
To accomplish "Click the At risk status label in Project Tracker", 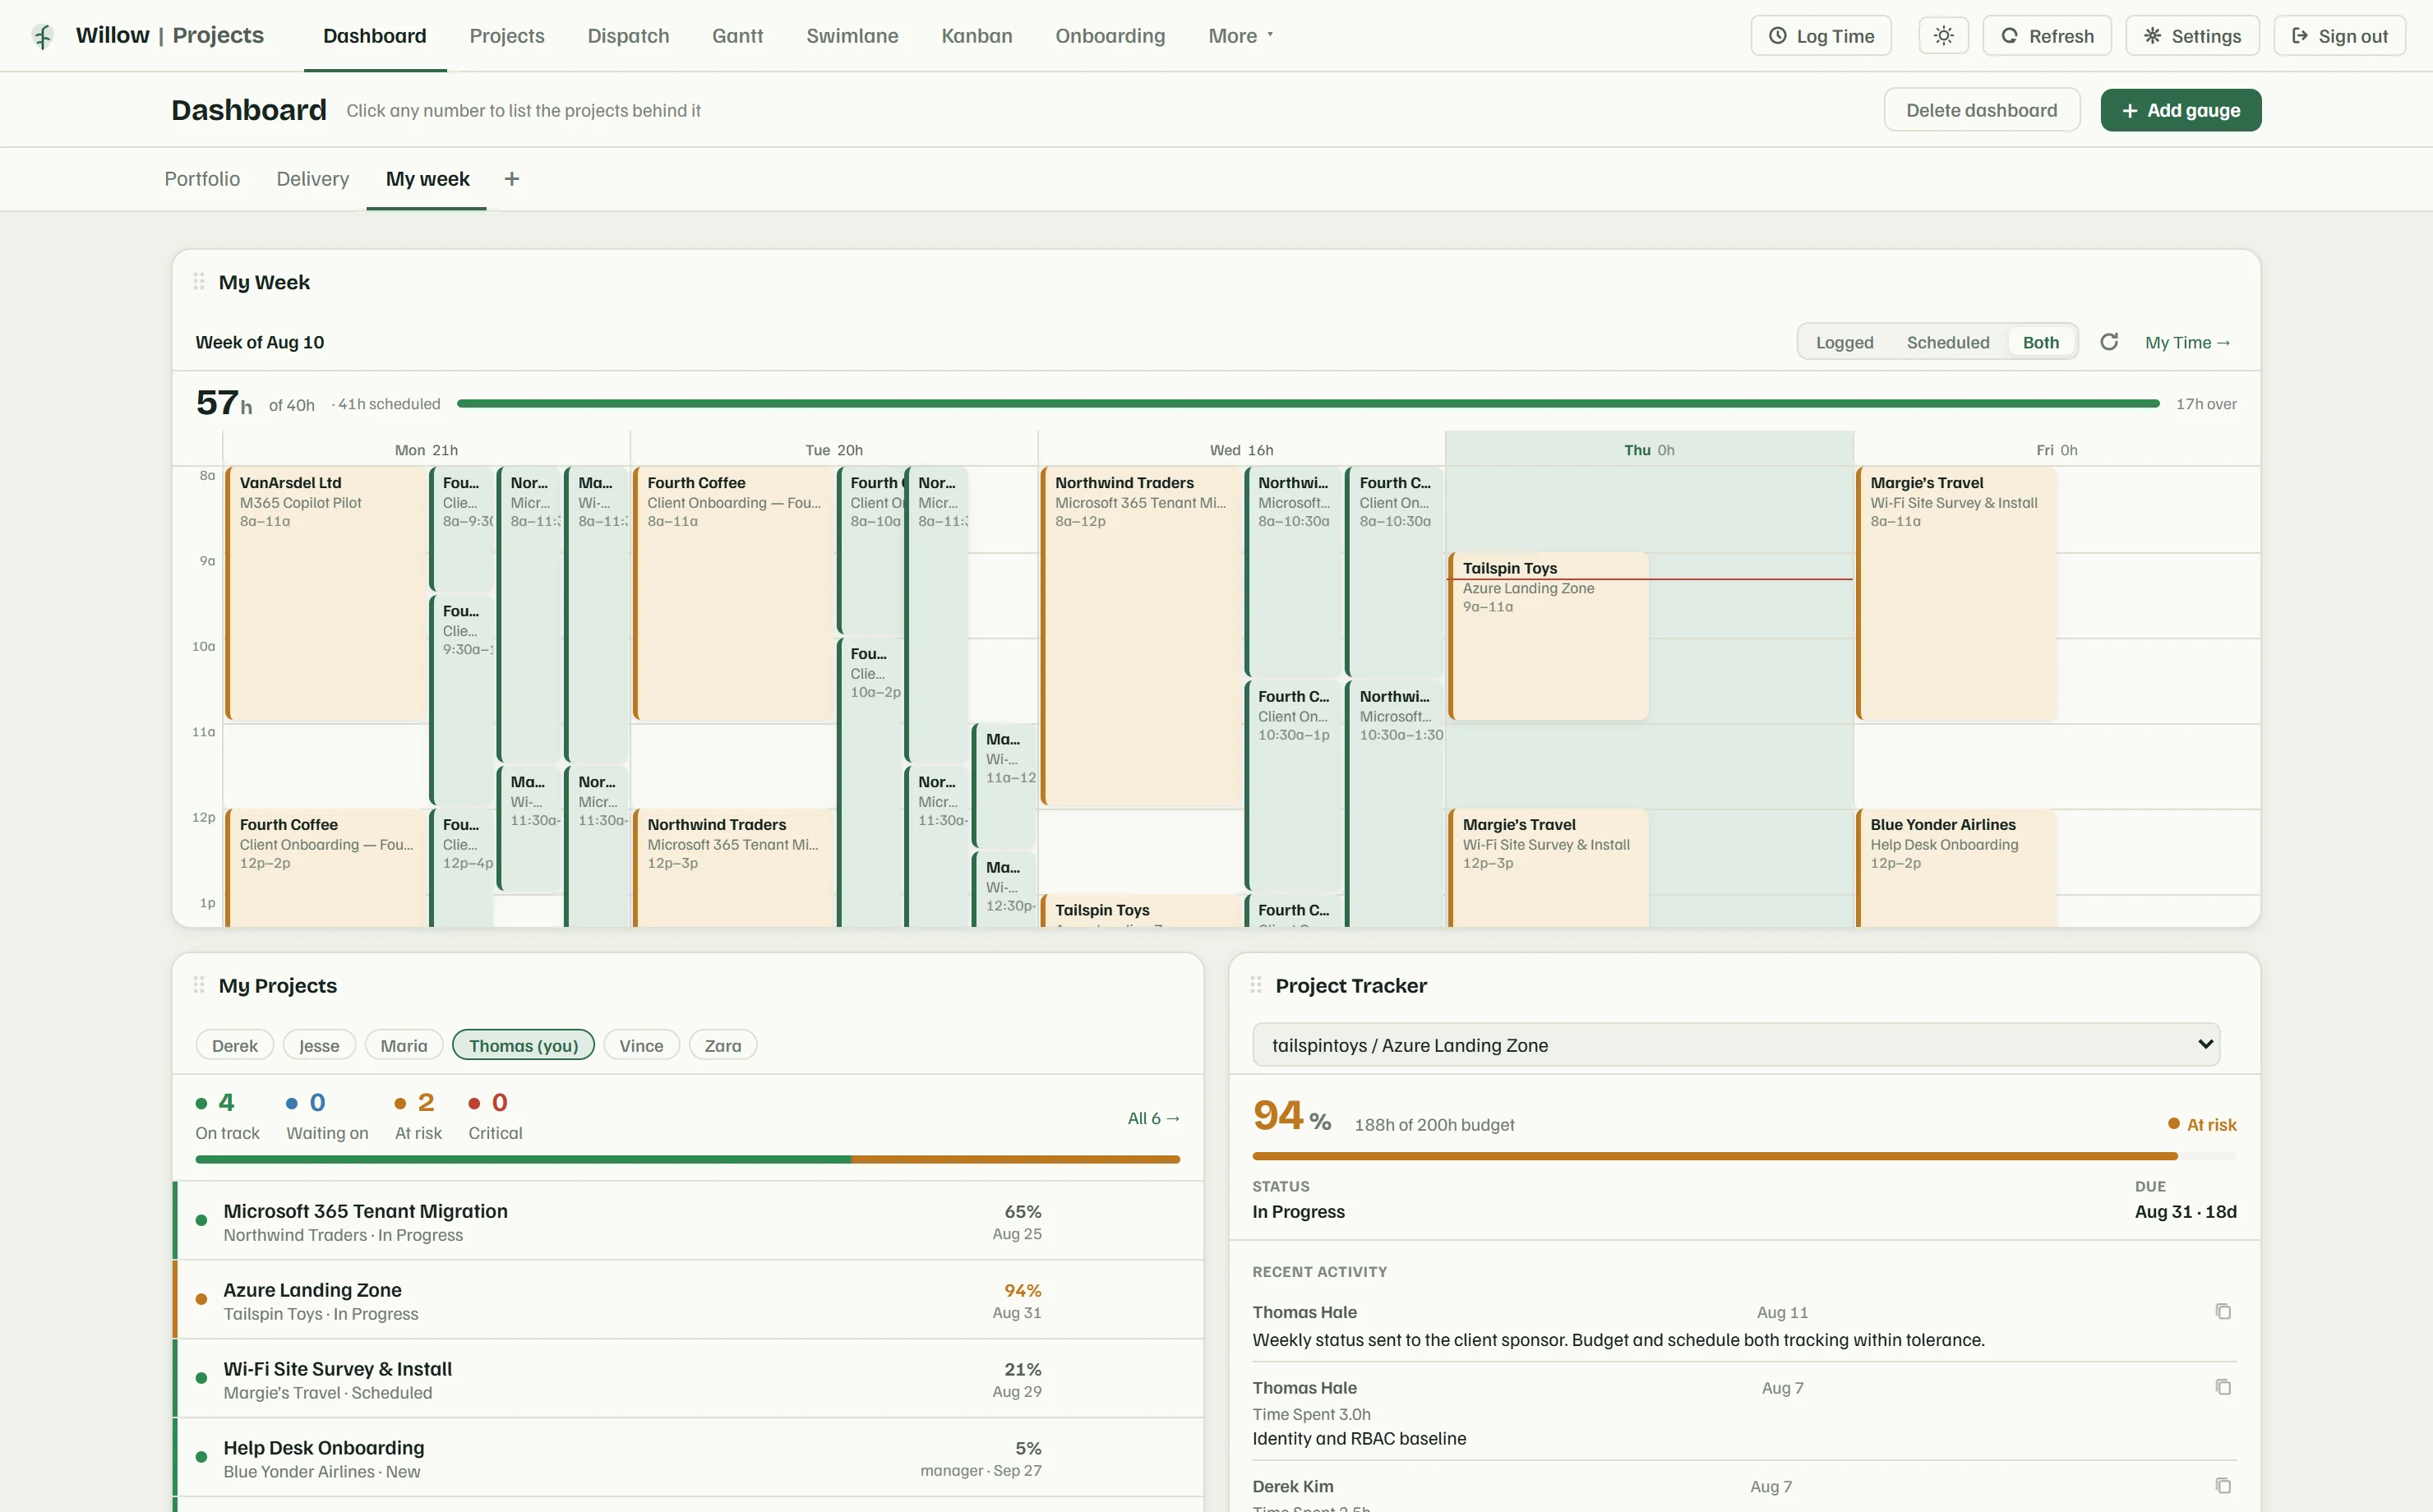I will (2202, 1124).
